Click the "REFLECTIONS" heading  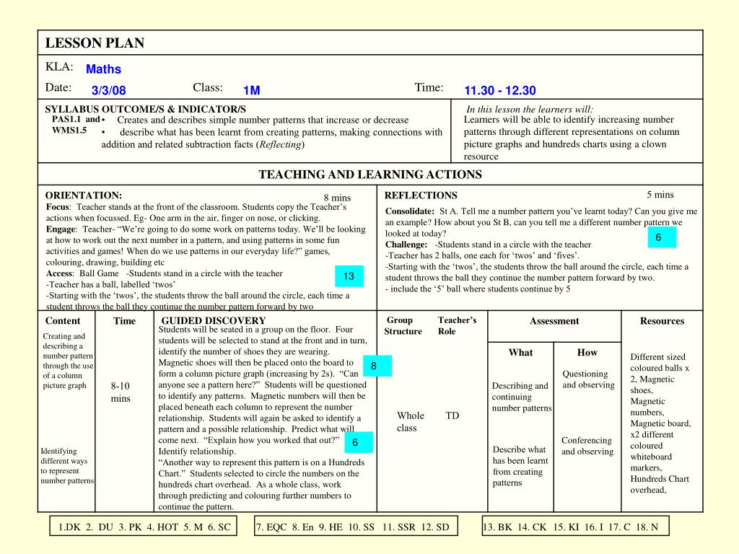(421, 195)
